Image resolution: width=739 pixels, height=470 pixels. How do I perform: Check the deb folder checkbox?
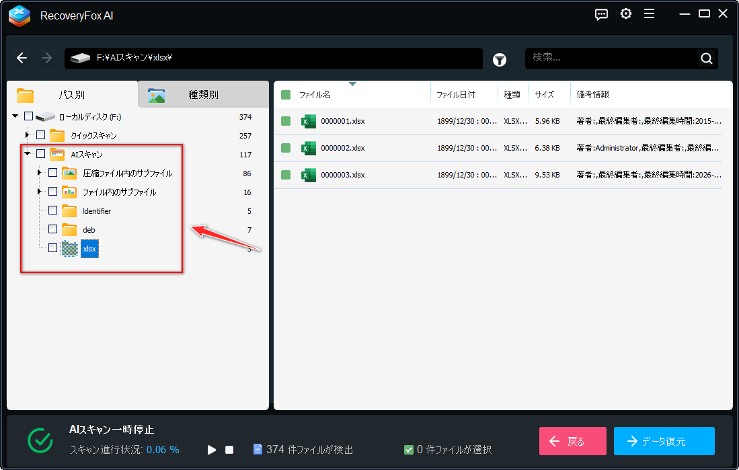53,229
